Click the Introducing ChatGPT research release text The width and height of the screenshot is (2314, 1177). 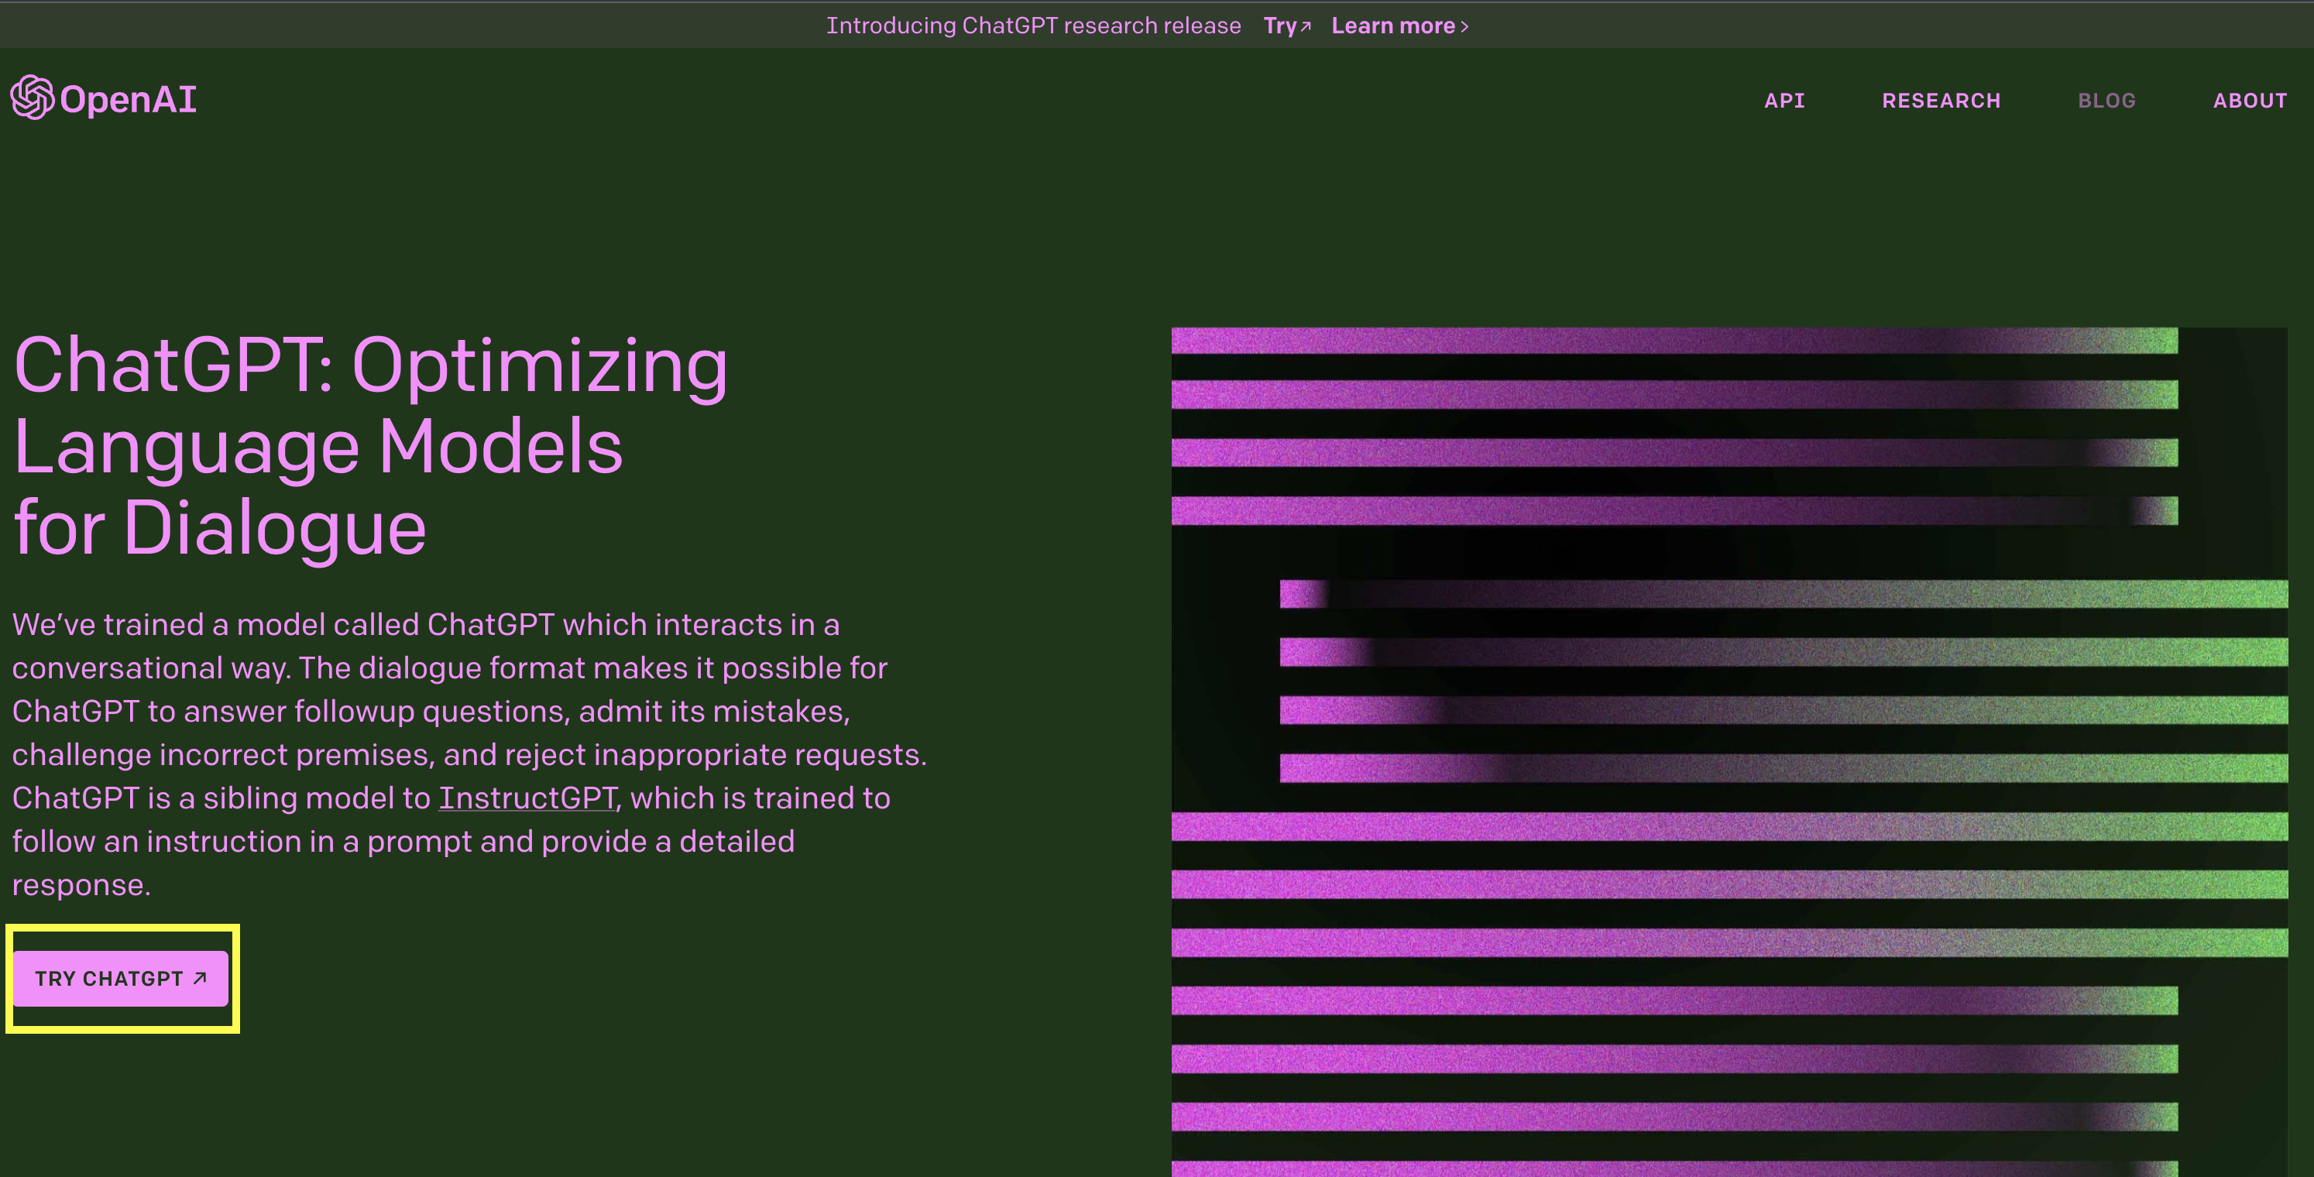tap(1033, 25)
